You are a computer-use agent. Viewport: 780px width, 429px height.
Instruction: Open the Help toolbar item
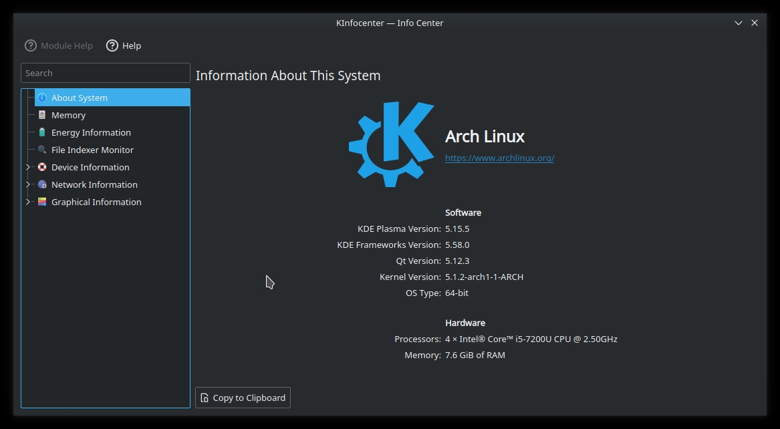pyautogui.click(x=124, y=45)
